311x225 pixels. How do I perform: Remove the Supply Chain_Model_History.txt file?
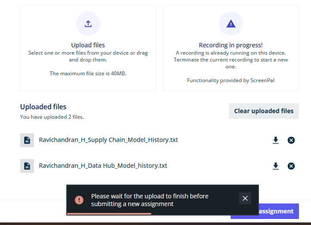[x=291, y=140]
